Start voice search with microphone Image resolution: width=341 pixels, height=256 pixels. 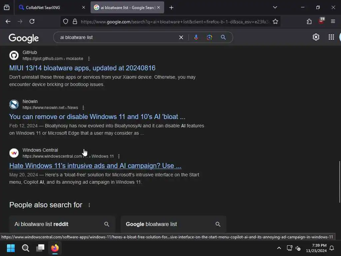click(196, 37)
